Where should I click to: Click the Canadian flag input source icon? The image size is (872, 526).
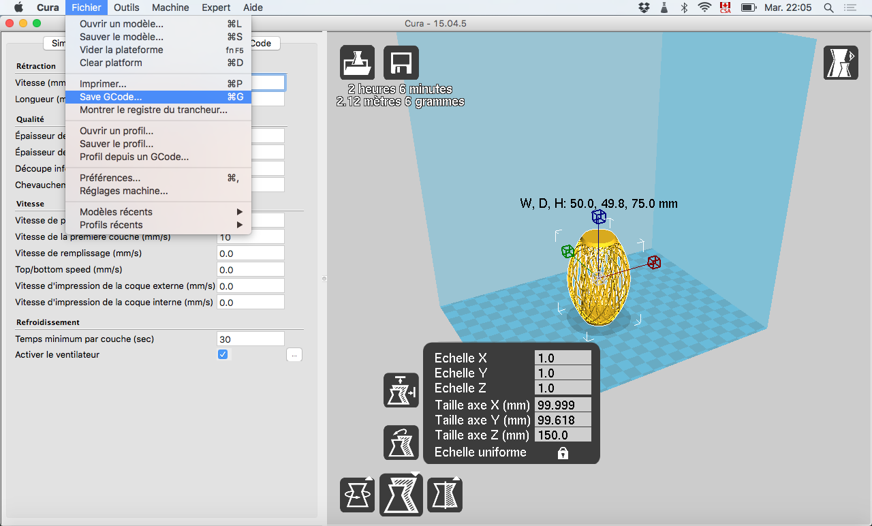[725, 7]
